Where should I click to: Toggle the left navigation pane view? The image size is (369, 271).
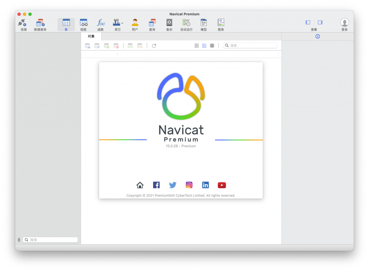point(308,22)
